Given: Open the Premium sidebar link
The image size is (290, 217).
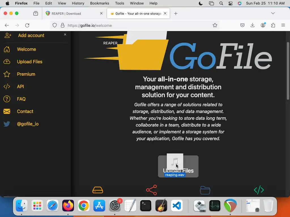Looking at the screenshot, I should (26, 74).
